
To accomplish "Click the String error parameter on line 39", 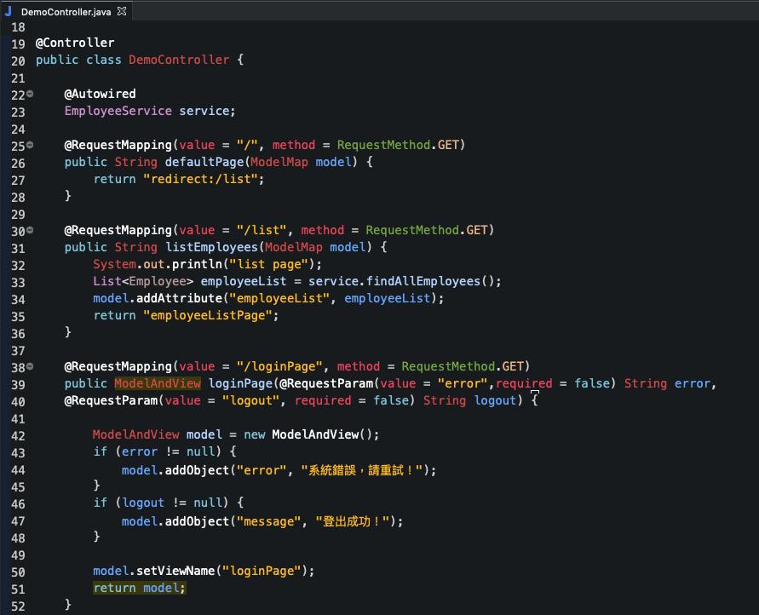I will [667, 383].
